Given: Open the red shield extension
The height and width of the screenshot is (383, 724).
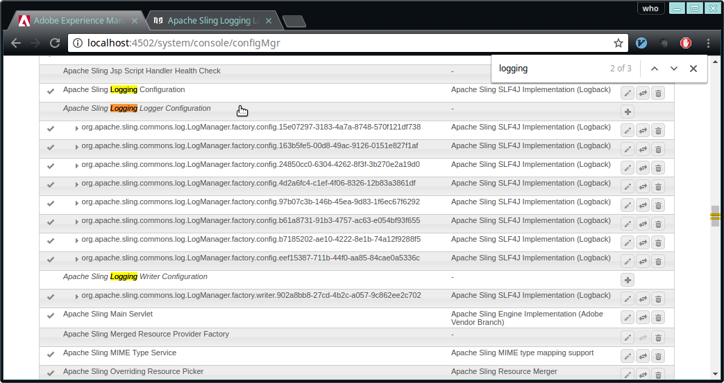Looking at the screenshot, I should click(686, 44).
